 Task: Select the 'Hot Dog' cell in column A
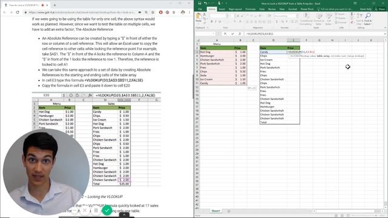click(x=216, y=52)
